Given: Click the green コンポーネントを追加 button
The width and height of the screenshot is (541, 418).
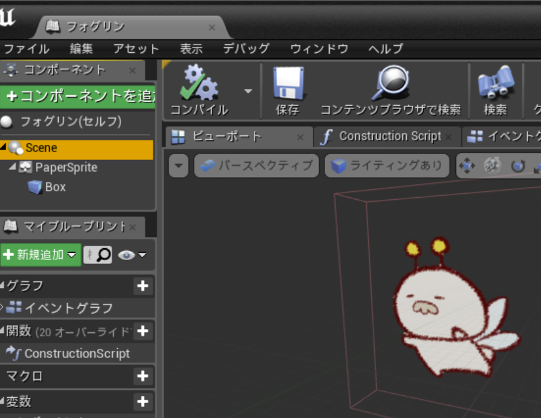Looking at the screenshot, I should point(78,96).
